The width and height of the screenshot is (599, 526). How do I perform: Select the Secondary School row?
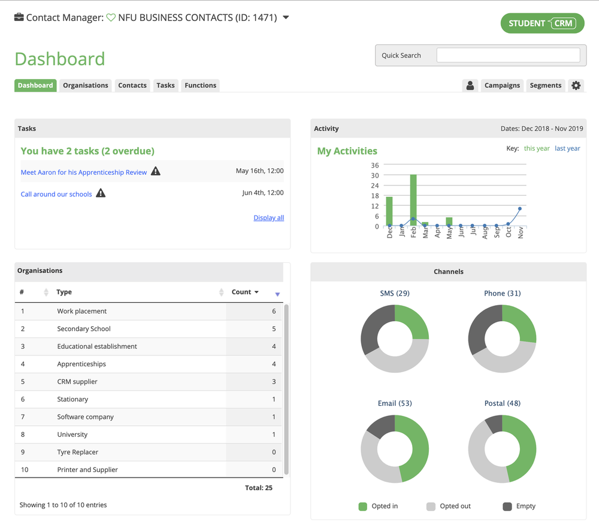pos(148,329)
